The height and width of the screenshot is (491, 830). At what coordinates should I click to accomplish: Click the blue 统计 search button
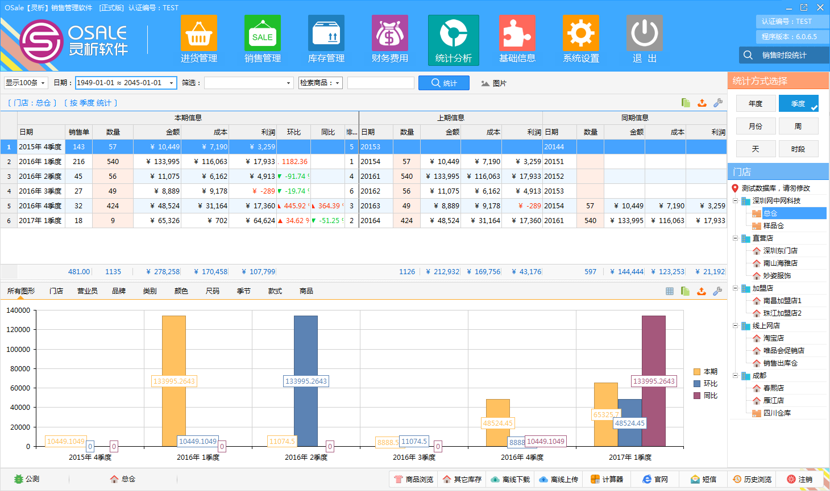tap(444, 83)
